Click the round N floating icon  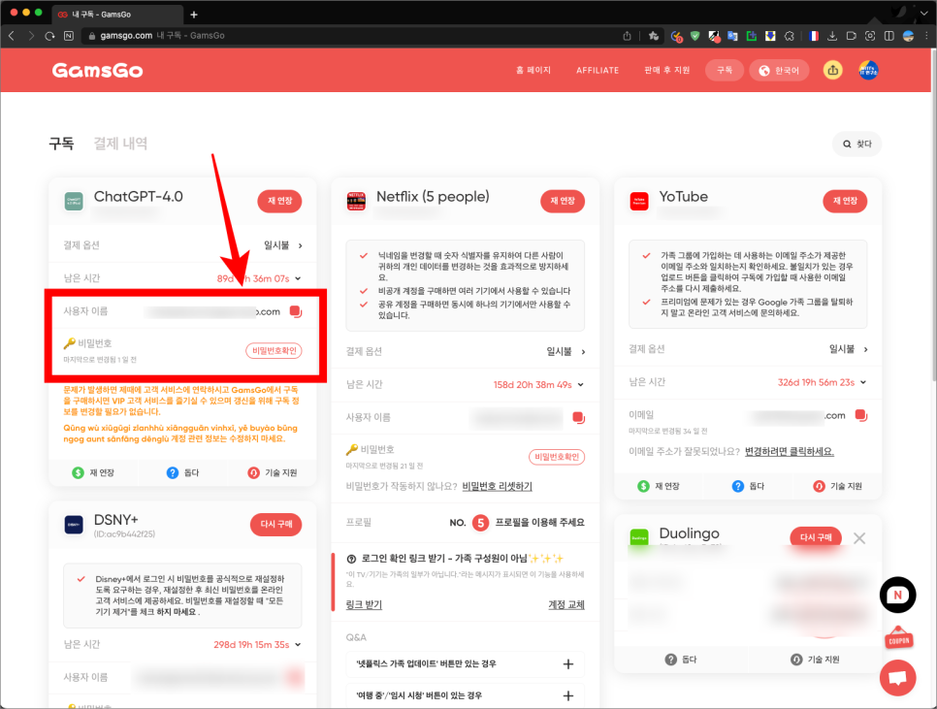click(897, 595)
